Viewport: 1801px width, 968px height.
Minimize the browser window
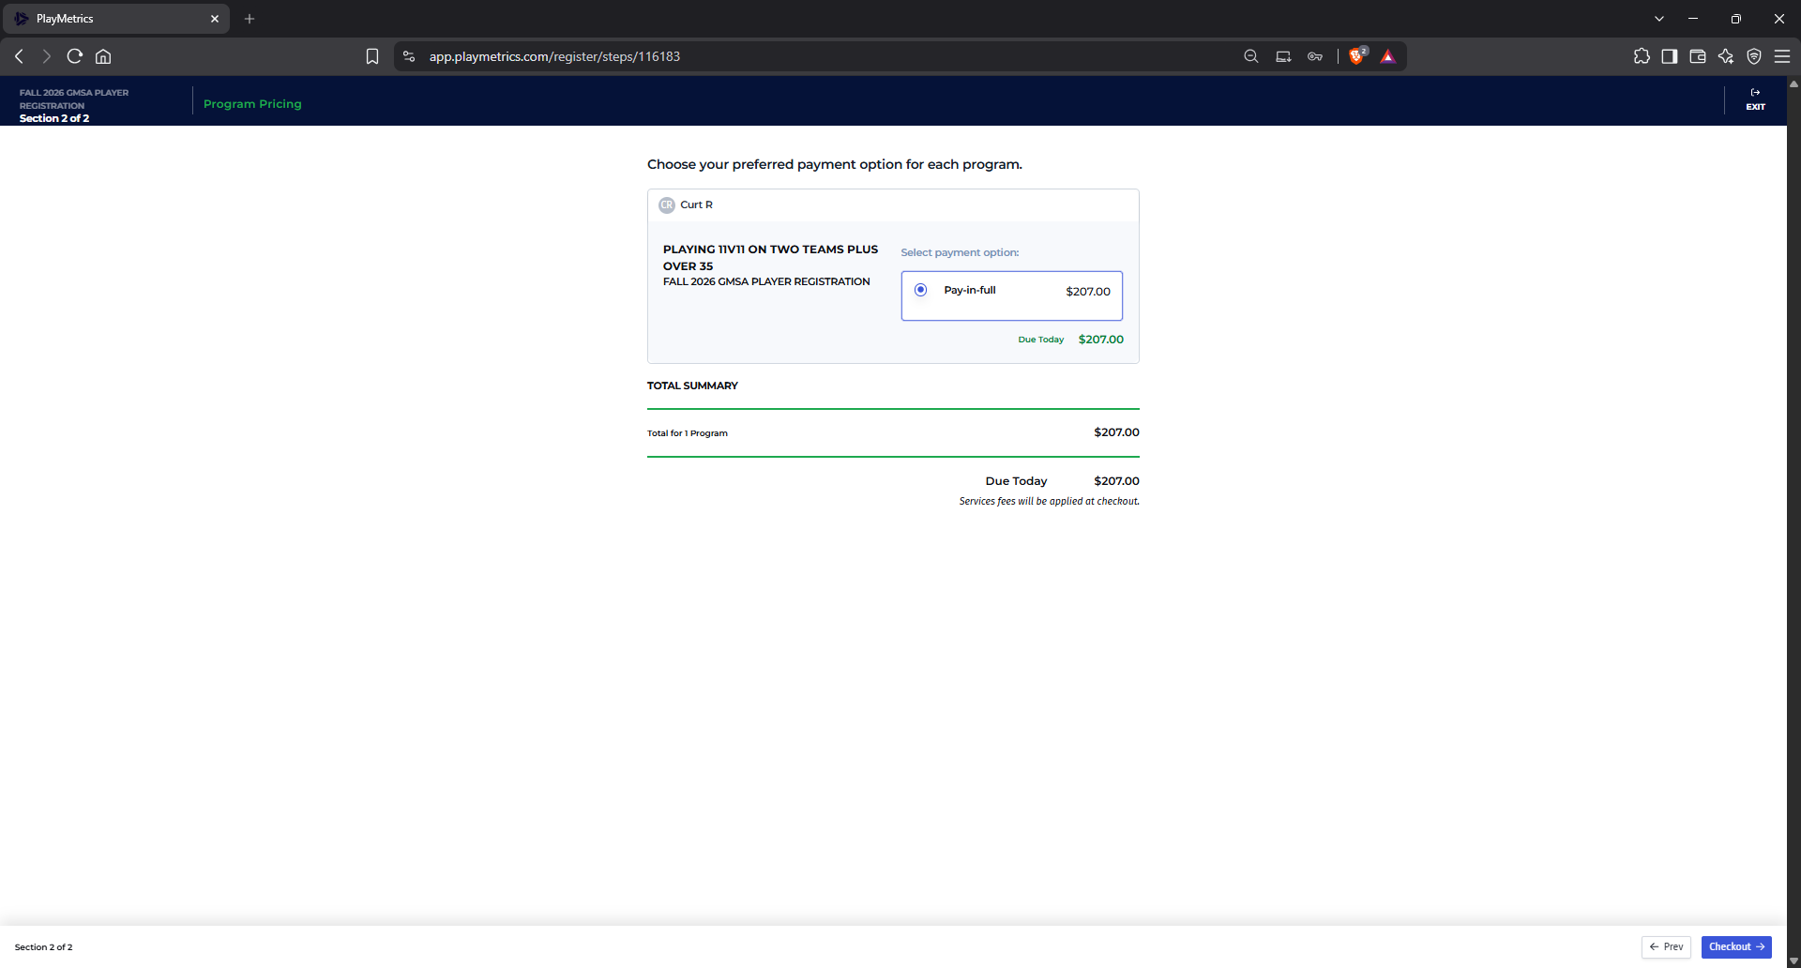(x=1693, y=19)
